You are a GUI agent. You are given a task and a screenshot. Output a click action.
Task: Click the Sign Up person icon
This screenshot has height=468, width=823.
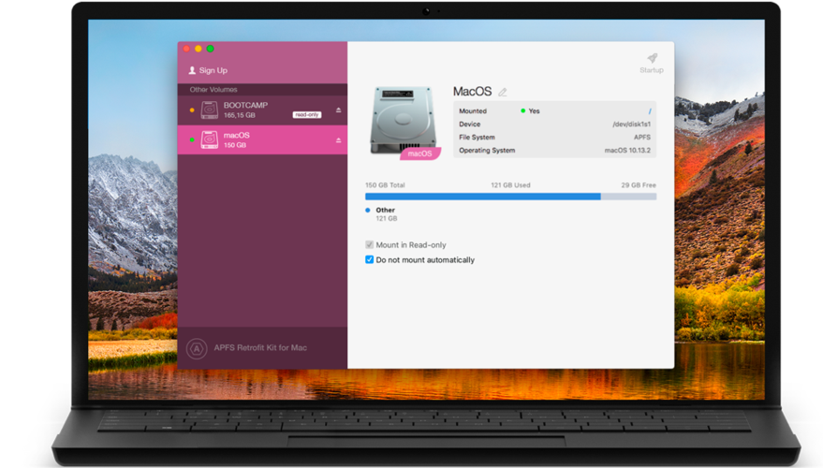pos(192,70)
